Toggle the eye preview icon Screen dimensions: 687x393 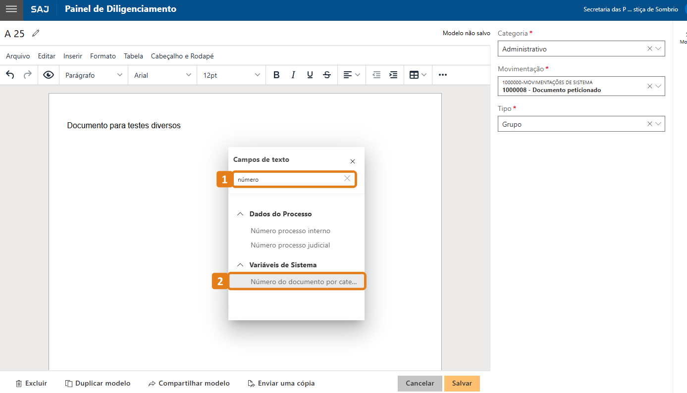(x=48, y=75)
